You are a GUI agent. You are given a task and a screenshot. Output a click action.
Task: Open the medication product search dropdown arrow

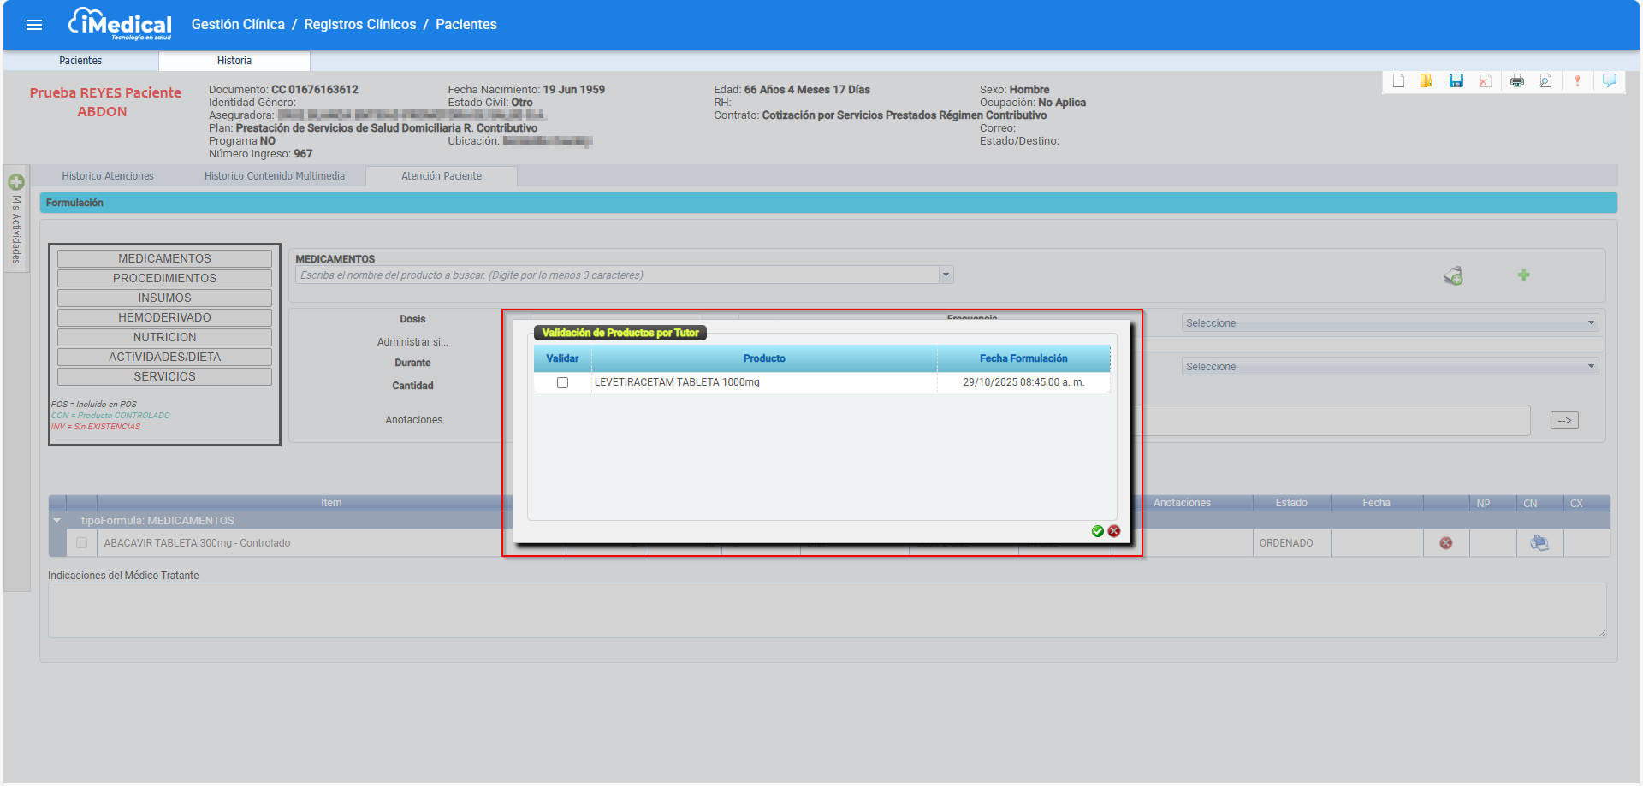coord(946,275)
